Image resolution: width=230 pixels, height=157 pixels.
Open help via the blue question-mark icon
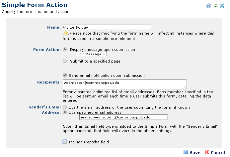(x=209, y=6)
